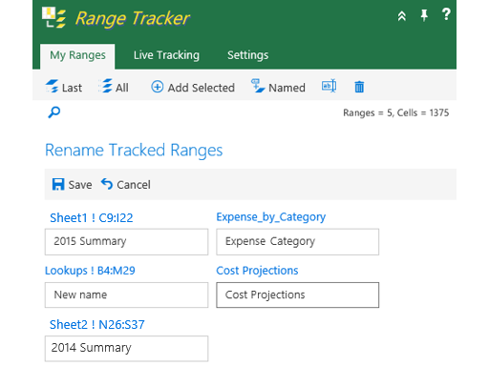
Task: Click the collapse double-chevron icon in header
Action: pyautogui.click(x=402, y=15)
